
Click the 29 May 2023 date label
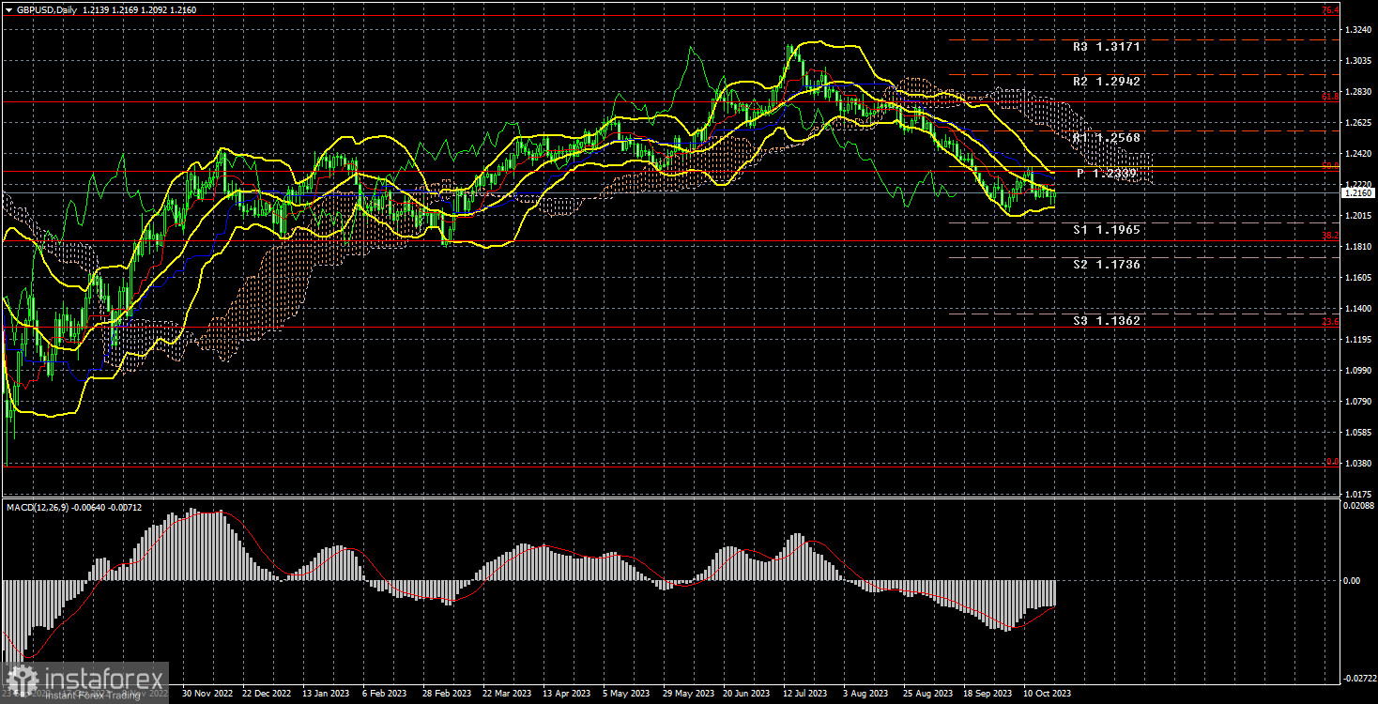point(687,694)
